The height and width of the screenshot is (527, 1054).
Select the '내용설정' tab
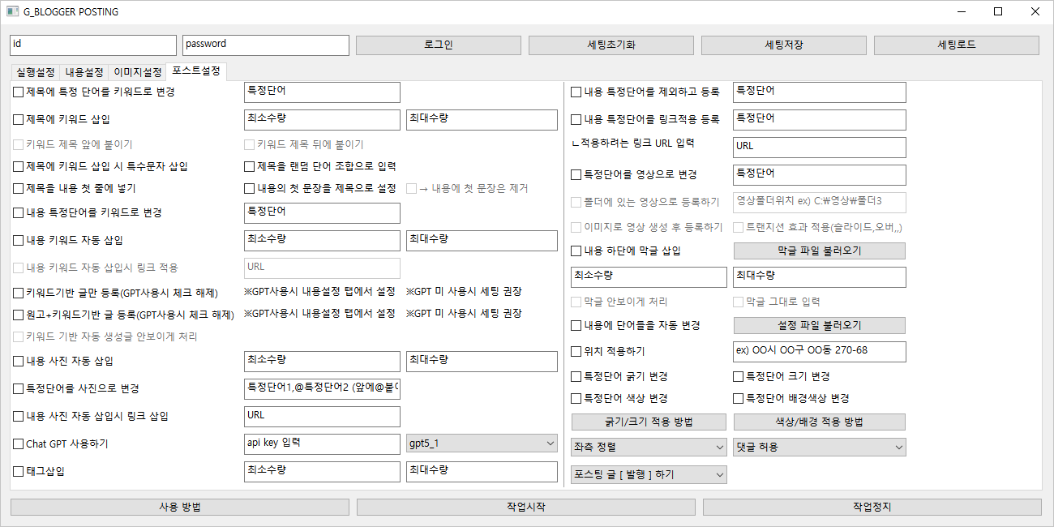tap(84, 72)
